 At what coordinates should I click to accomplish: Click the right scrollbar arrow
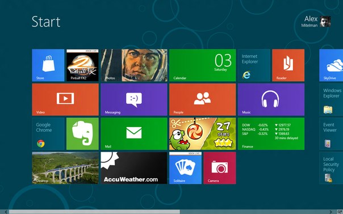[331, 212]
